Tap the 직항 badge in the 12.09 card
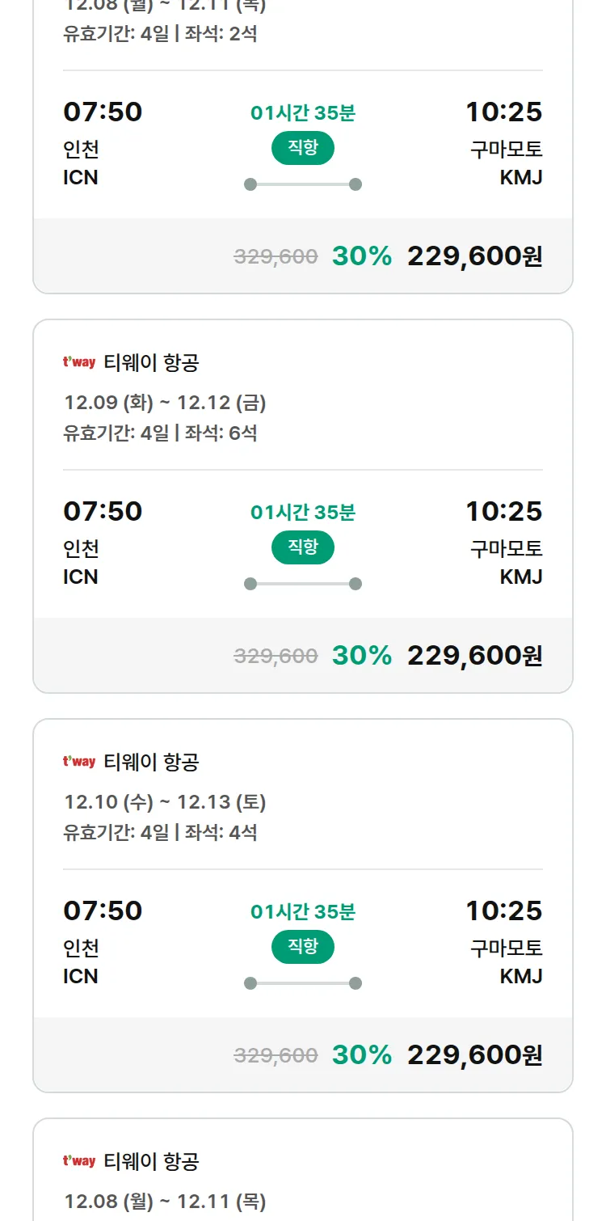Screen dimensions: 606x1221 coord(303,547)
